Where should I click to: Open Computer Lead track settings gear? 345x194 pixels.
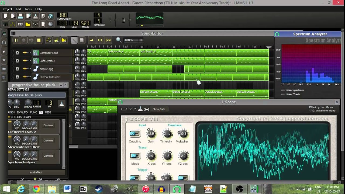[17, 53]
